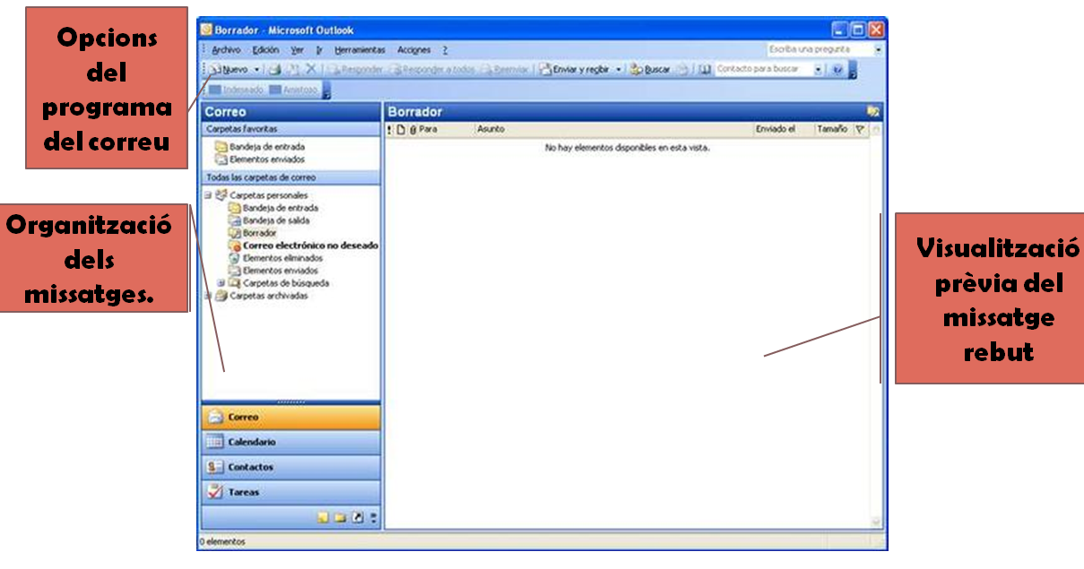Click the delete X icon in the toolbar
The height and width of the screenshot is (569, 1084).
point(311,69)
